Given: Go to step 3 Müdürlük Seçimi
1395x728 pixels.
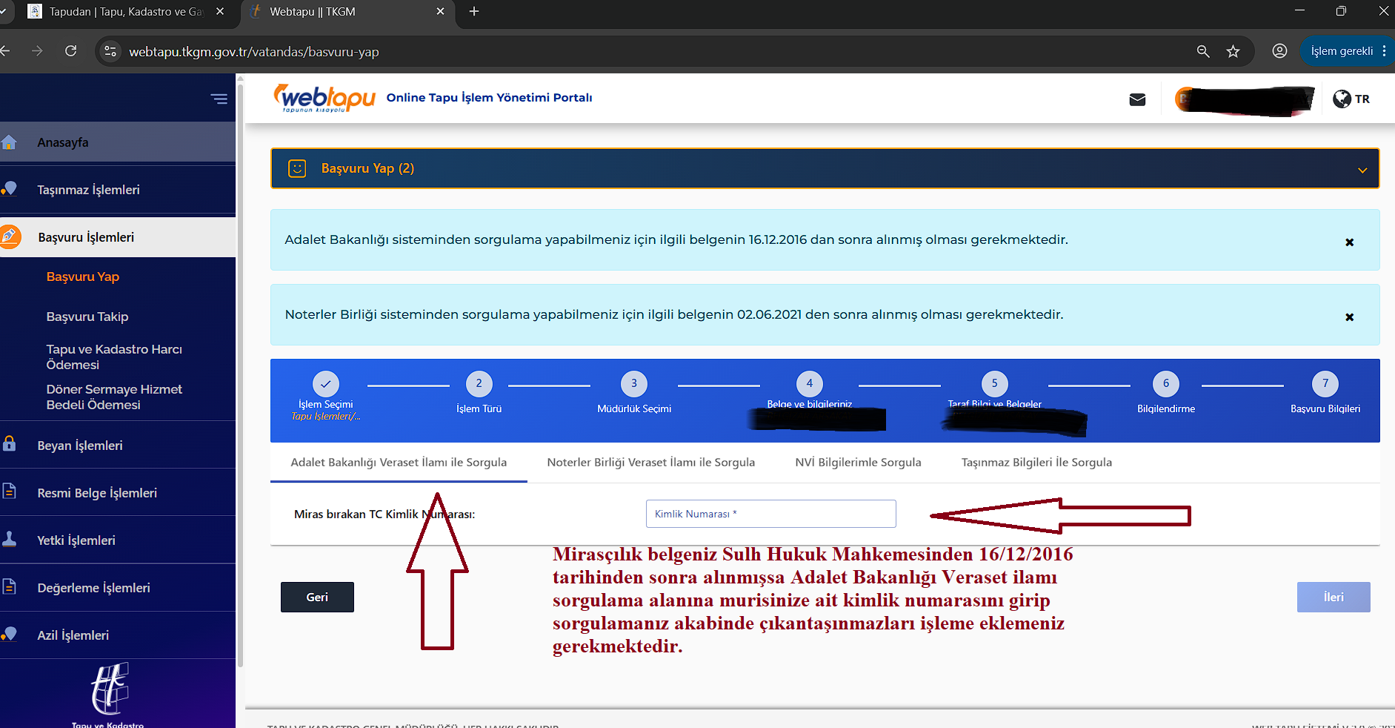Looking at the screenshot, I should point(634,393).
